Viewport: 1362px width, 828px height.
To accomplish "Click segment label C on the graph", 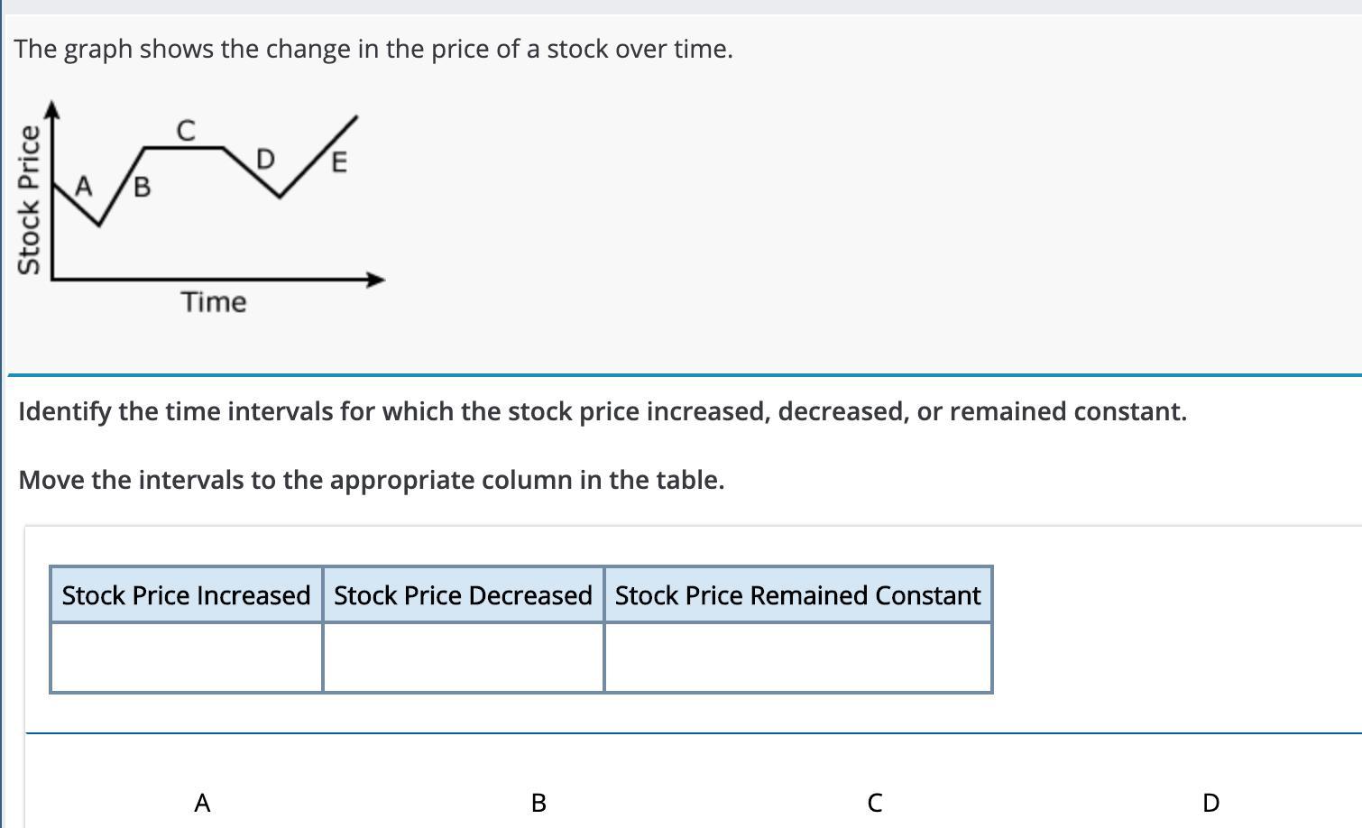I will pyautogui.click(x=185, y=131).
